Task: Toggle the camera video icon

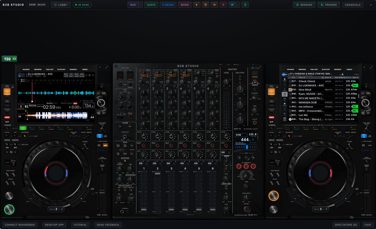Action: pos(232,5)
